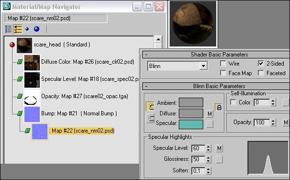The image size is (290, 180).
Task: Select View List + Icons button
Action: click(x=18, y=29)
